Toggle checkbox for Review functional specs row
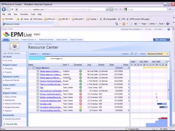This screenshot has width=175, height=131. tap(38, 94)
